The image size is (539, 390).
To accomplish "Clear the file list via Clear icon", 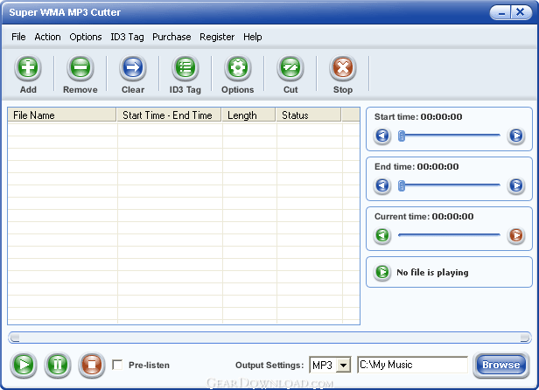I will 133,67.
